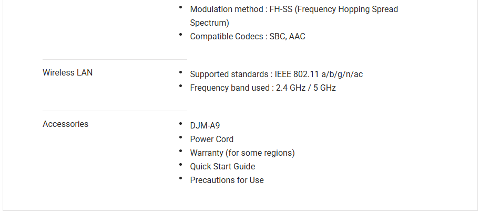Click the Accessories section label
The height and width of the screenshot is (215, 480).
(65, 124)
